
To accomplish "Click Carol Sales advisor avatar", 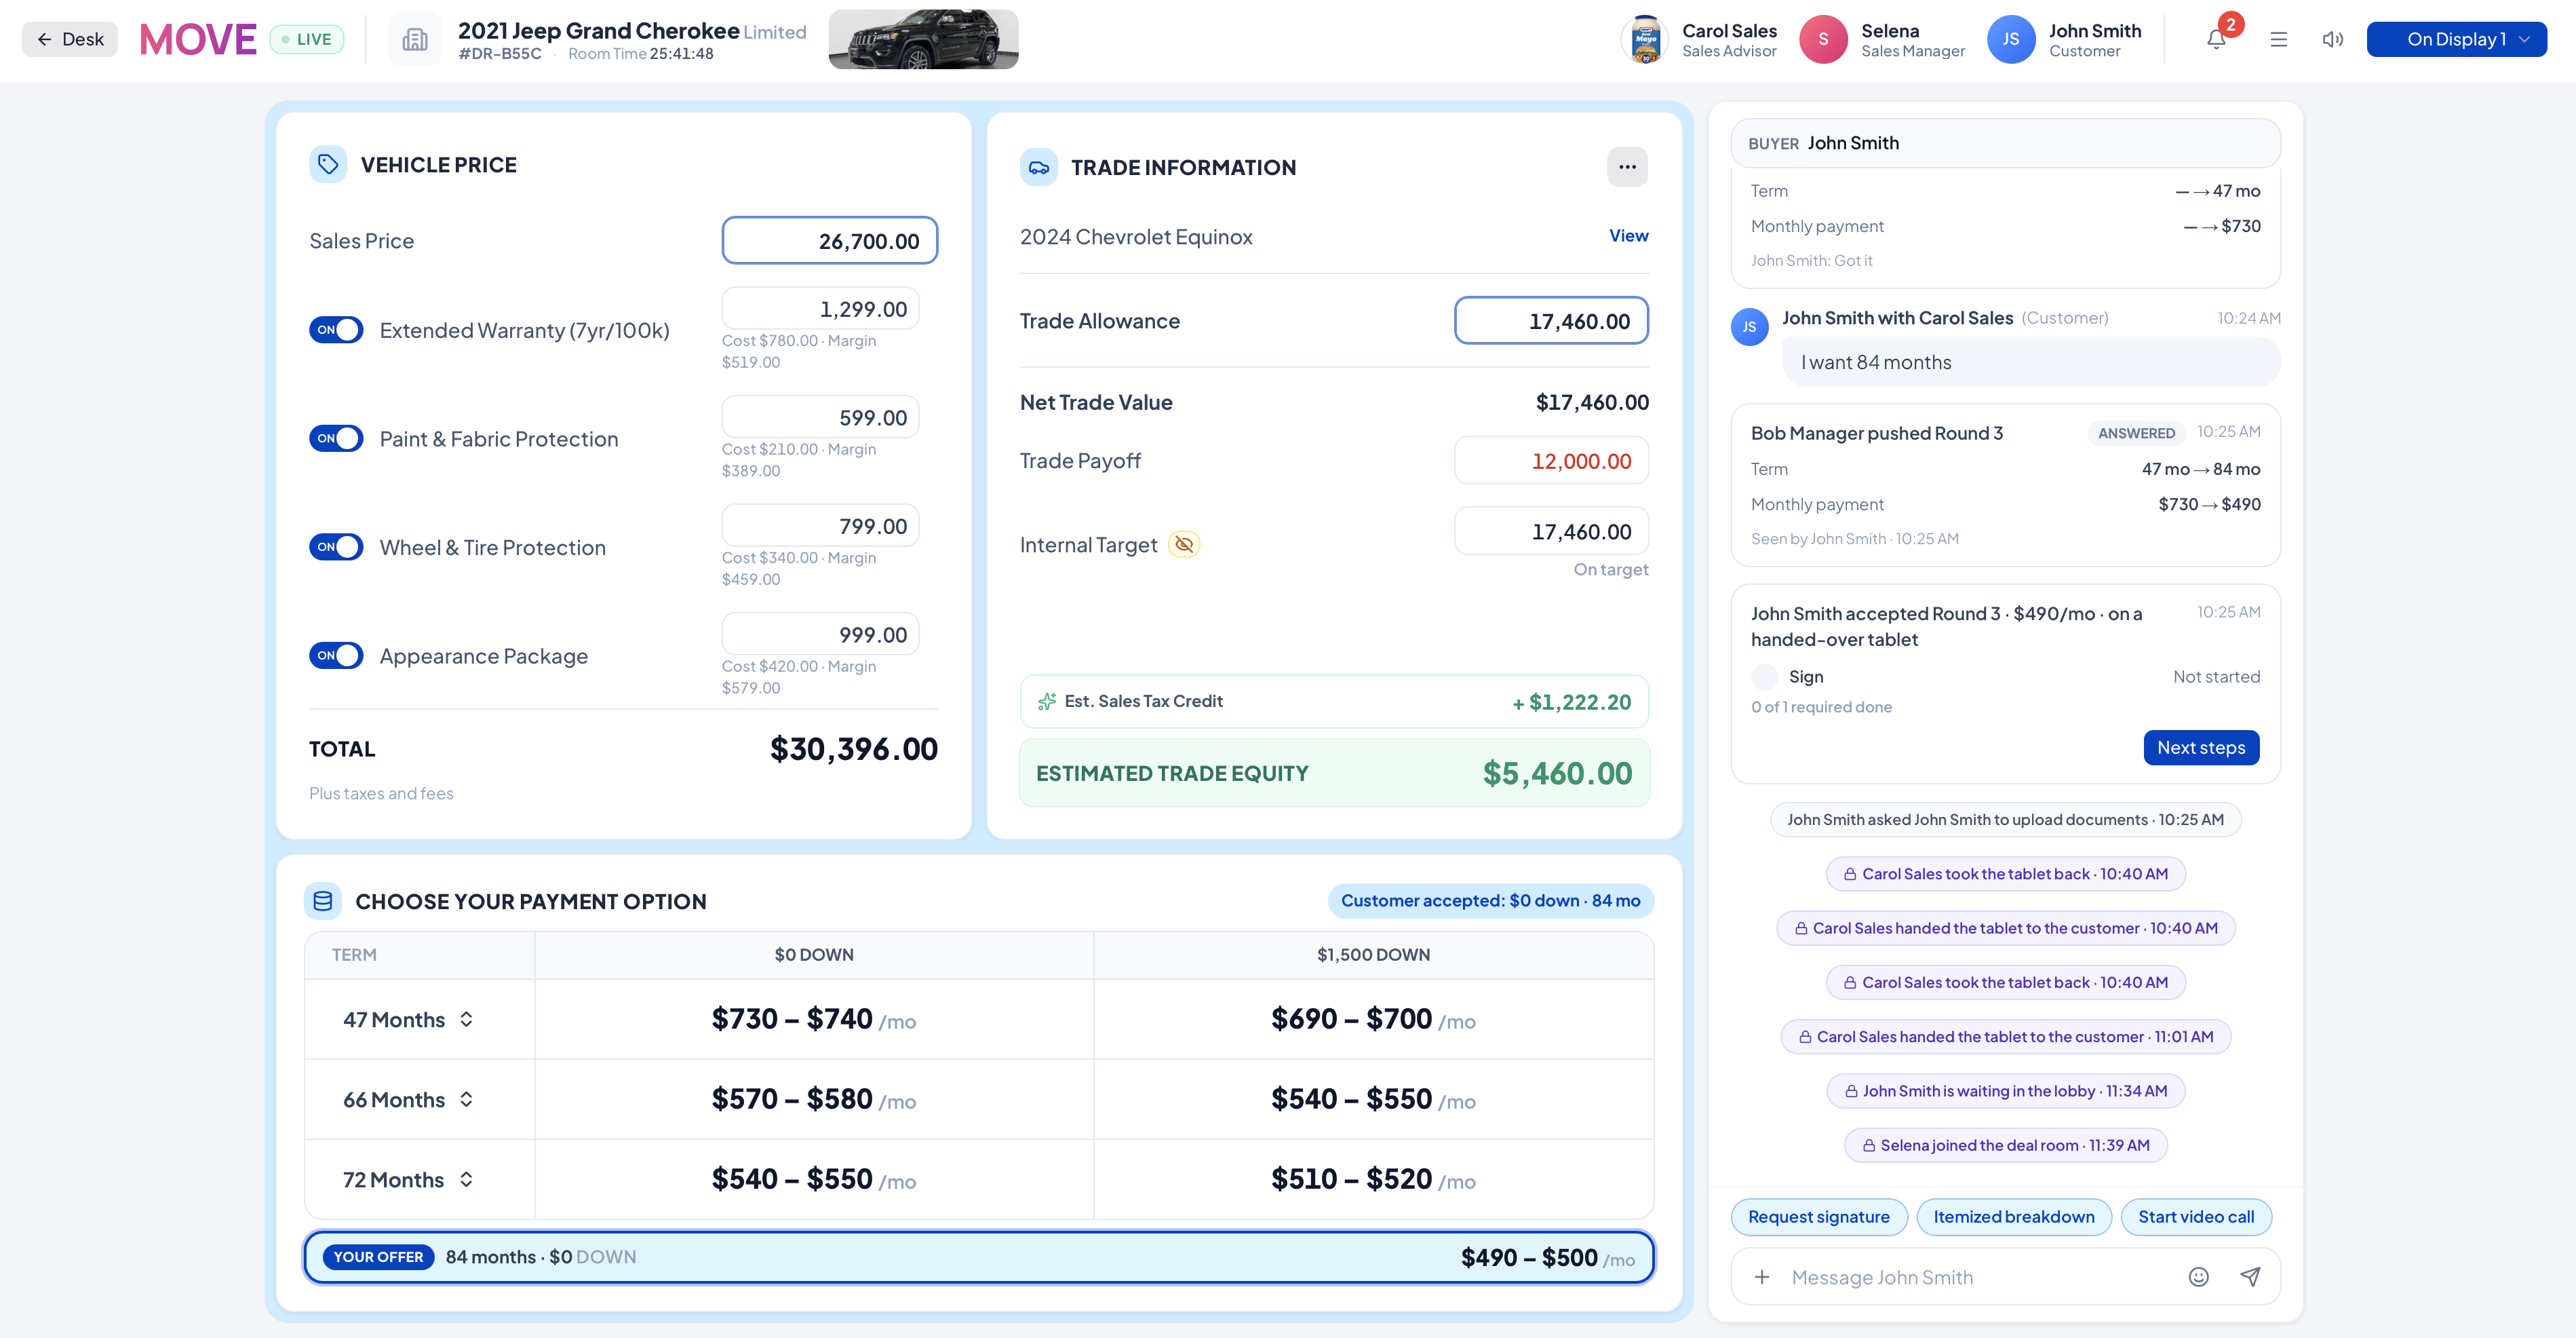I will (1644, 39).
